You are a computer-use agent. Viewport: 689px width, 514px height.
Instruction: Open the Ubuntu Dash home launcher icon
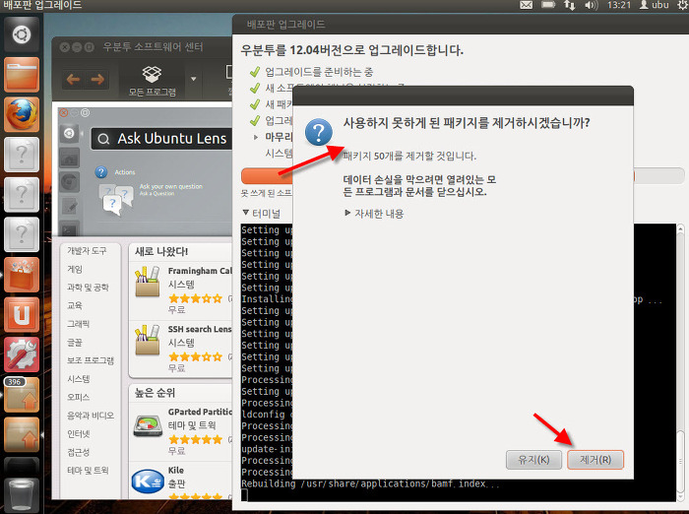point(22,34)
